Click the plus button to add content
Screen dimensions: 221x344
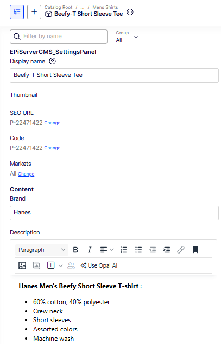pyautogui.click(x=34, y=12)
